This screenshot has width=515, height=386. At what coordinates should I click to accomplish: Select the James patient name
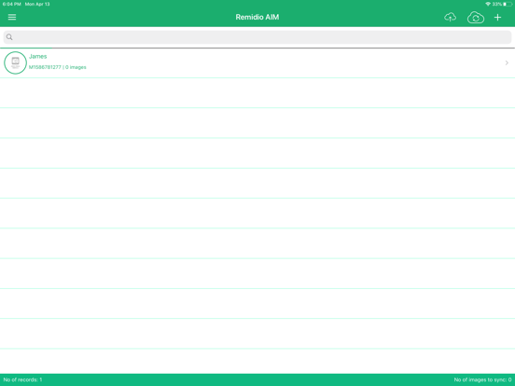point(37,57)
